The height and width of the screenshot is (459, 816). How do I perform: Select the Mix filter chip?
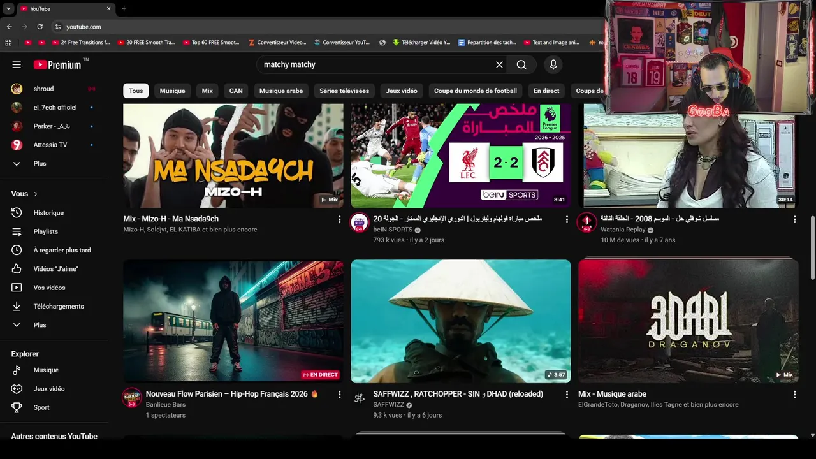(x=207, y=91)
